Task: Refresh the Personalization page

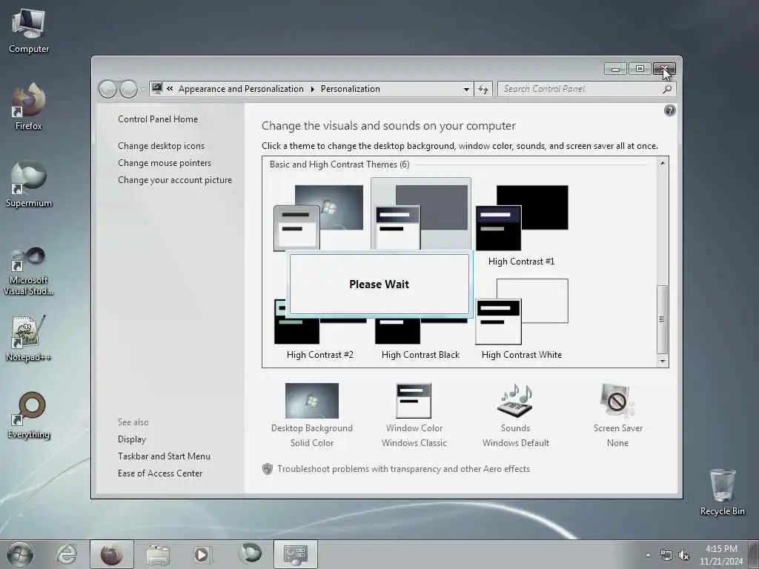Action: pos(483,89)
